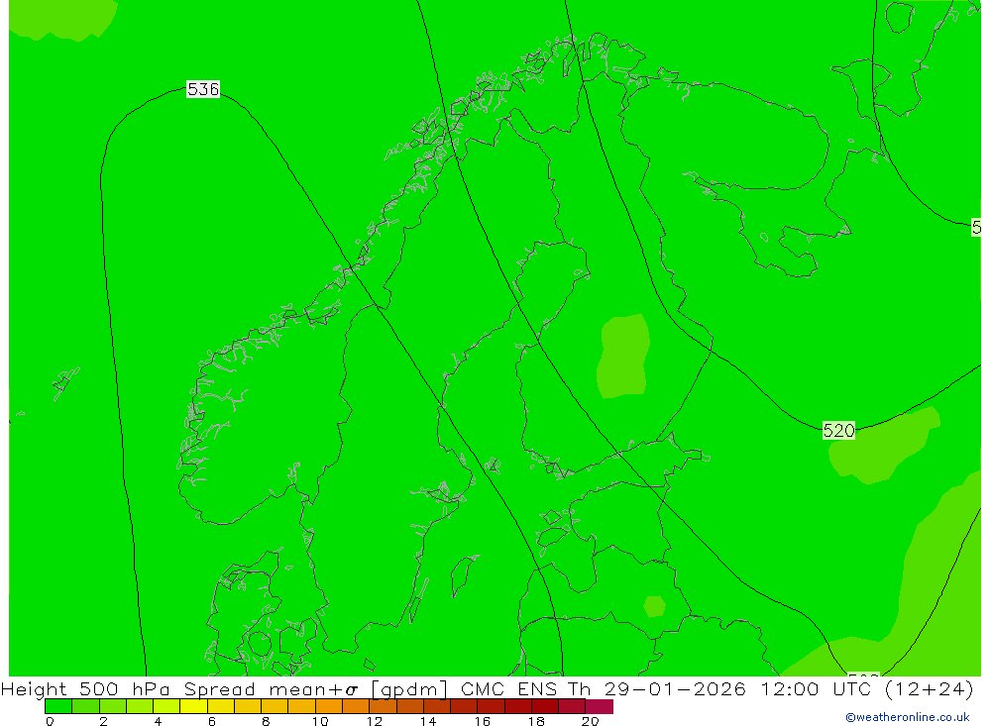Image resolution: width=991 pixels, height=726 pixels.
Task: Click the legend tick value 20
Action: coord(591,721)
